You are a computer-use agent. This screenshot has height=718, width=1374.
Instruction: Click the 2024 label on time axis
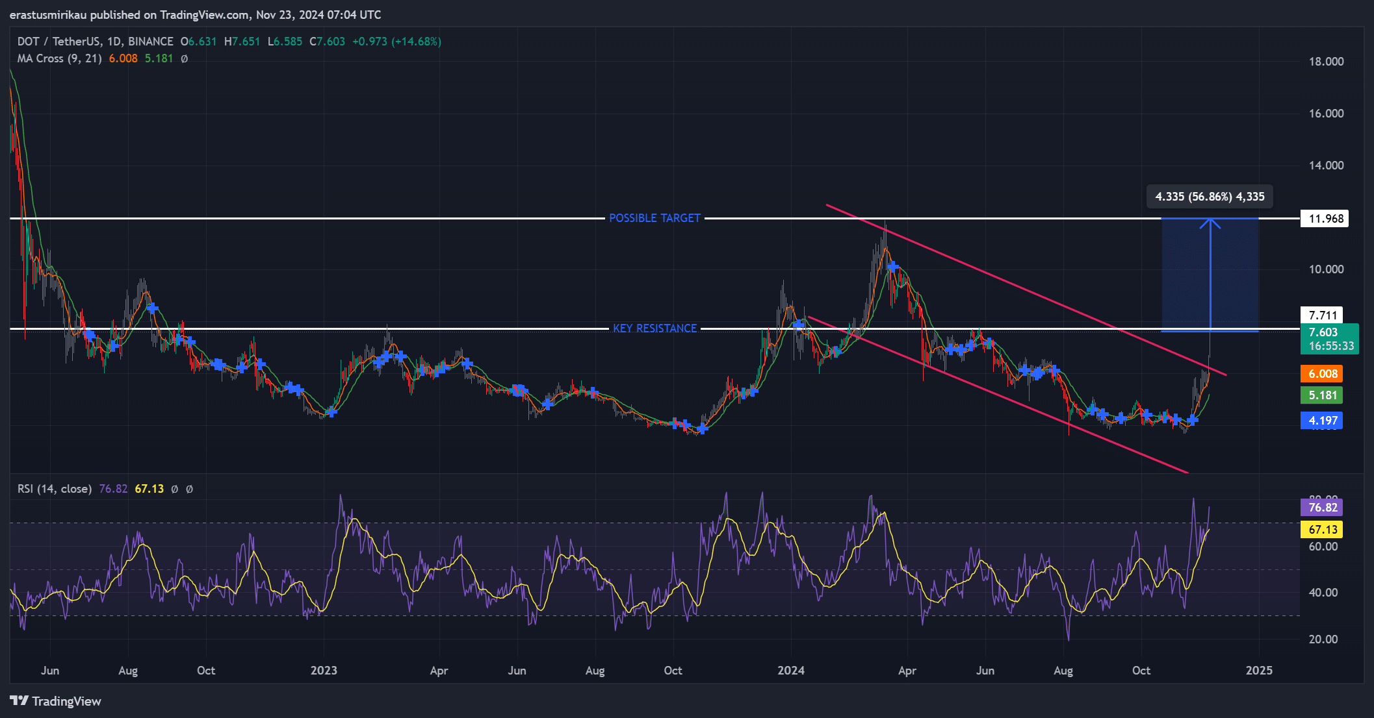click(791, 670)
